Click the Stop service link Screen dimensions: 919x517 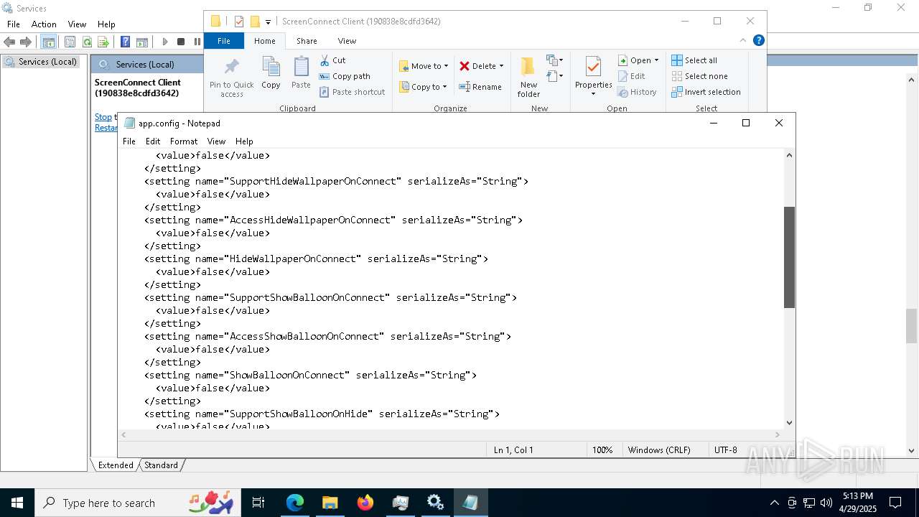tap(103, 117)
